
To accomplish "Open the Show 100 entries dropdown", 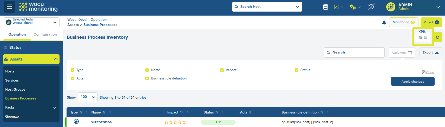I will [88, 97].
